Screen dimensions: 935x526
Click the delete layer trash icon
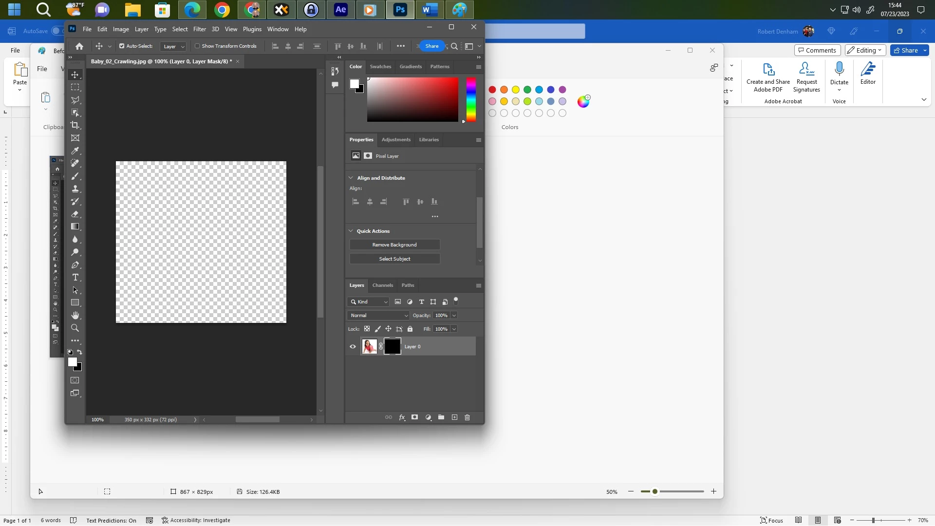(467, 417)
